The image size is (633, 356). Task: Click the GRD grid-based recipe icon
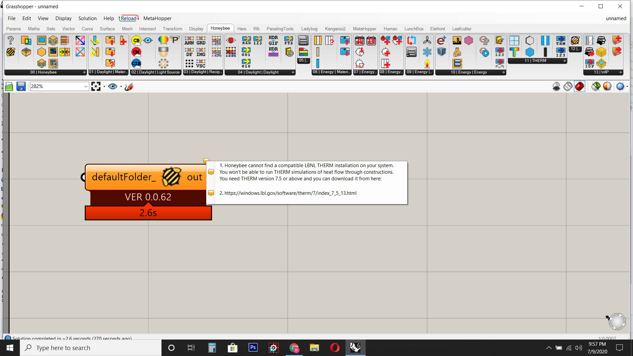(201, 41)
